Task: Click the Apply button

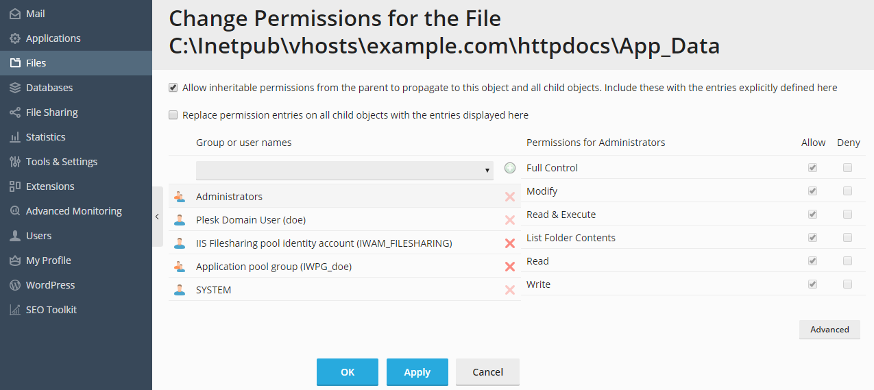Action: (417, 372)
